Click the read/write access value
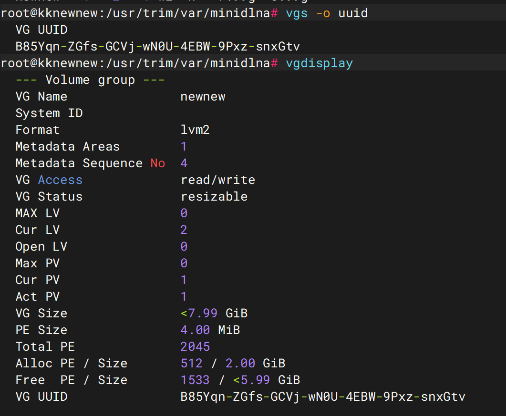 [218, 180]
